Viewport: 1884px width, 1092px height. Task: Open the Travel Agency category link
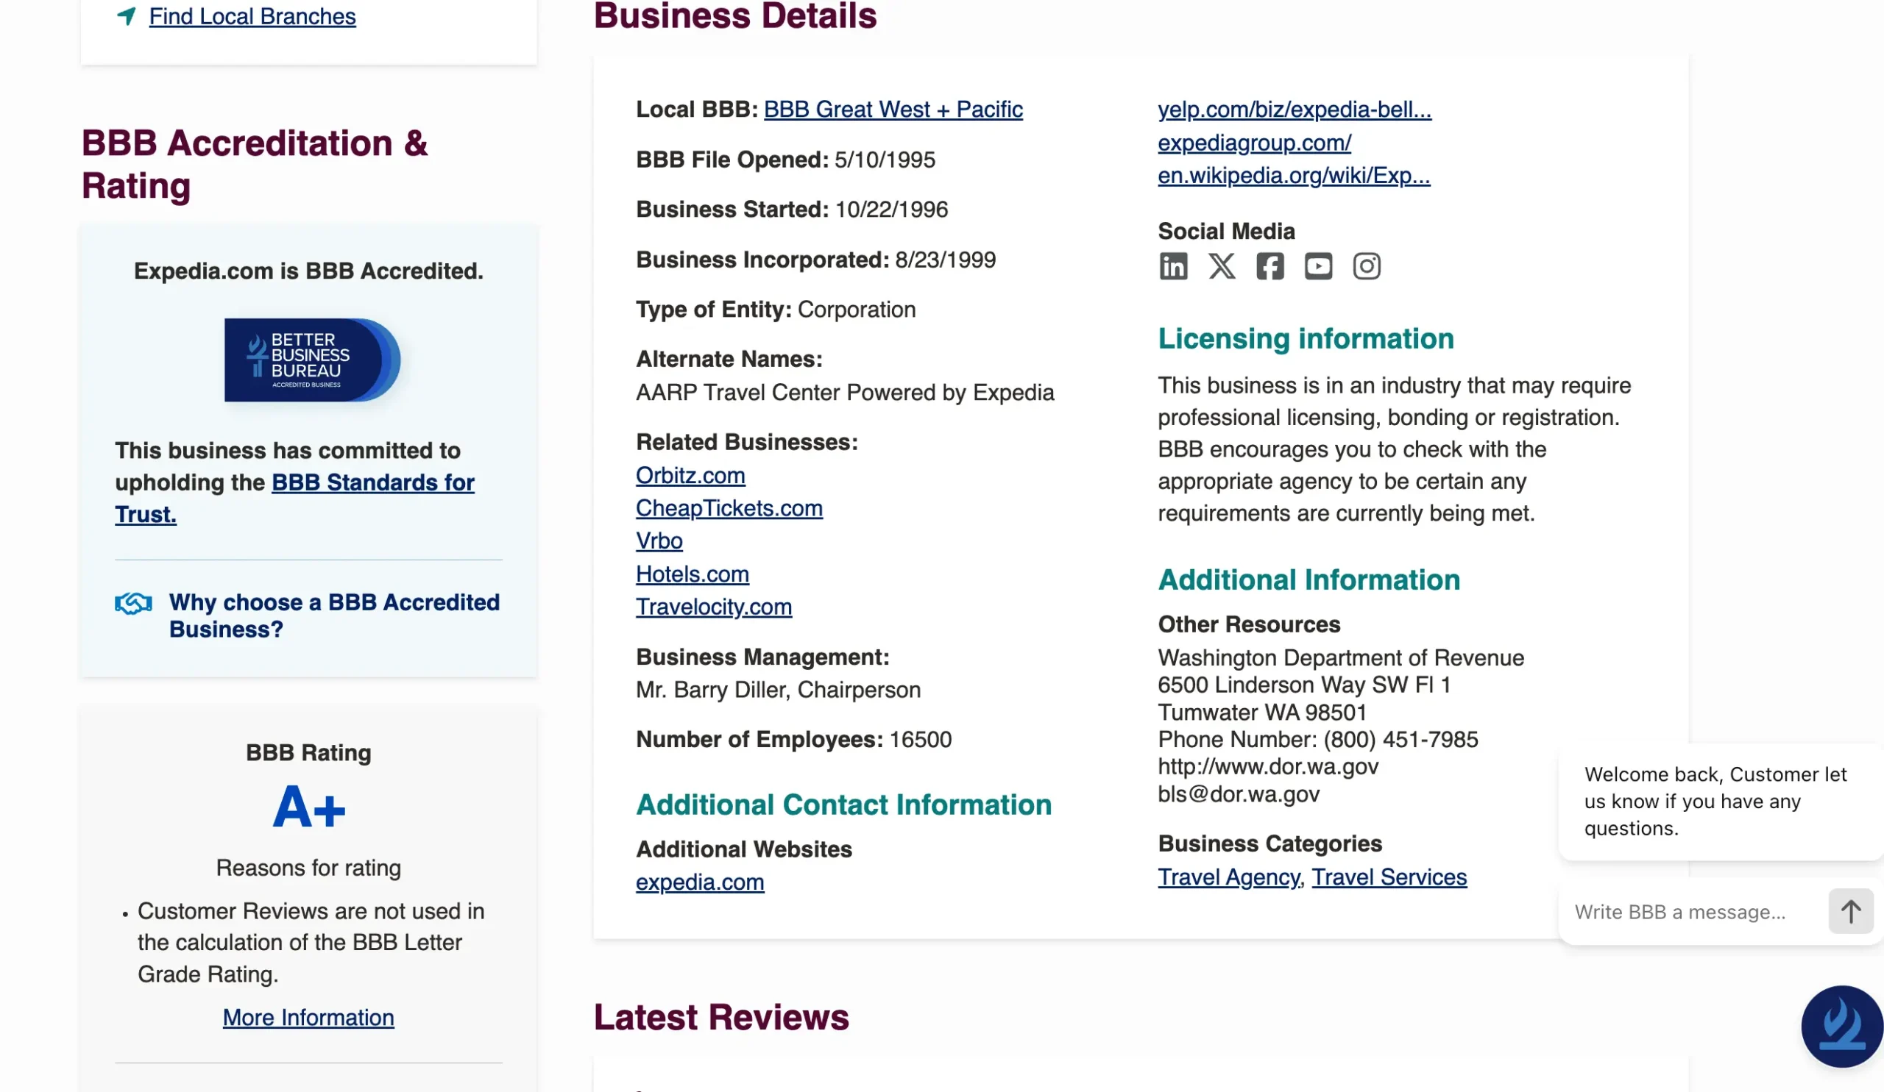1228,877
